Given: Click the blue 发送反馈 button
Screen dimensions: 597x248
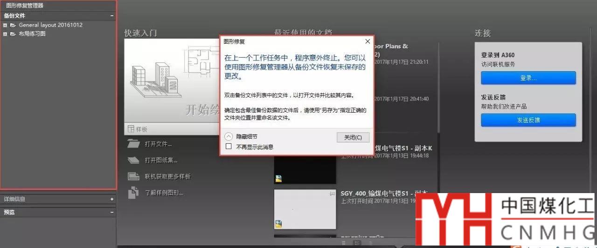Looking at the screenshot, I should coord(528,120).
